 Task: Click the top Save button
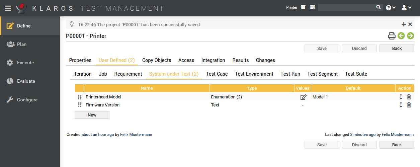coord(322,48)
